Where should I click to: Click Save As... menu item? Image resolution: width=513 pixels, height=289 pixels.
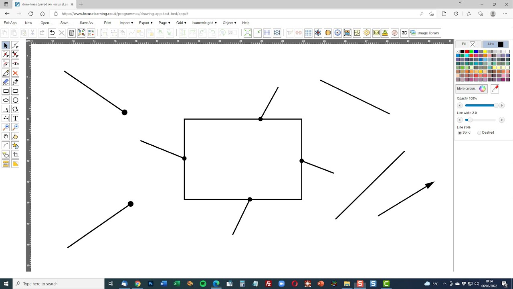pos(87,23)
